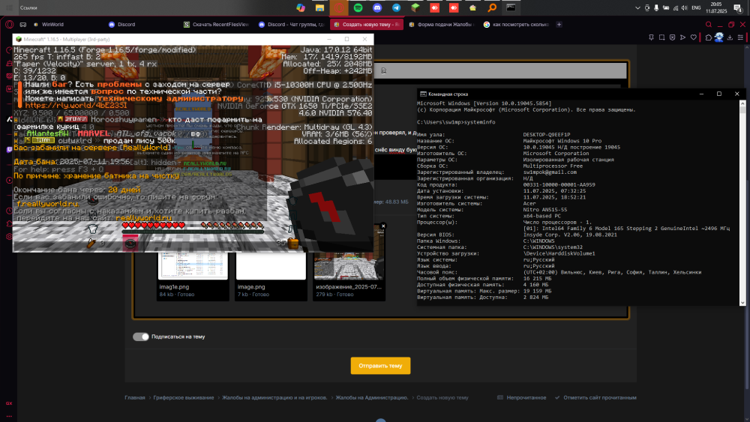
Task: Open Opera GX sidebar settings gear
Action: pos(9,237)
